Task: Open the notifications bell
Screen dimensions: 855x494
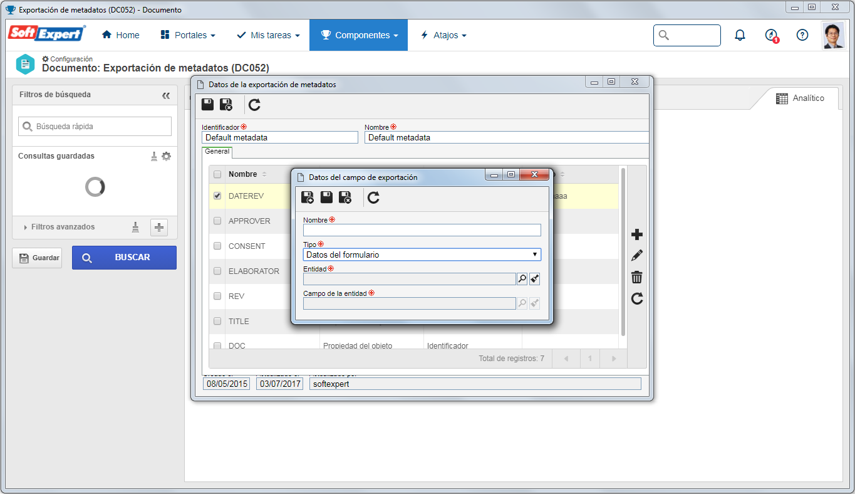Action: pyautogui.click(x=740, y=35)
